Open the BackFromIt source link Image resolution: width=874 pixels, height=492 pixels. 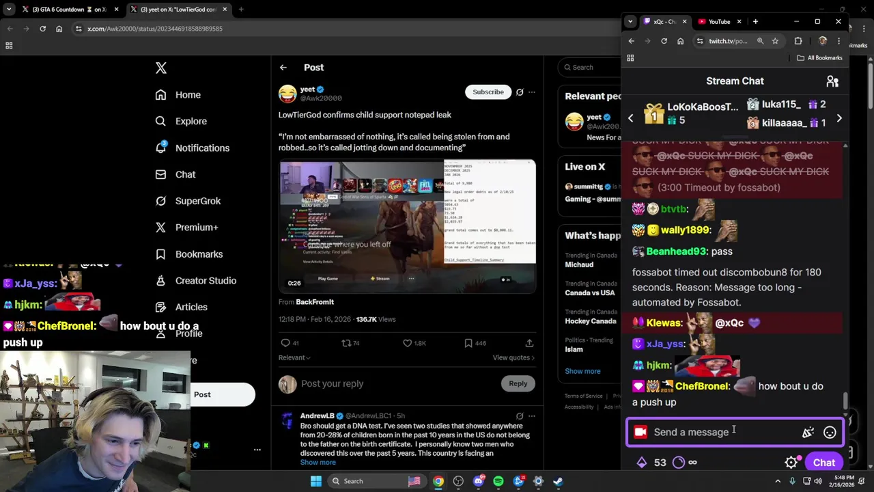coord(315,302)
